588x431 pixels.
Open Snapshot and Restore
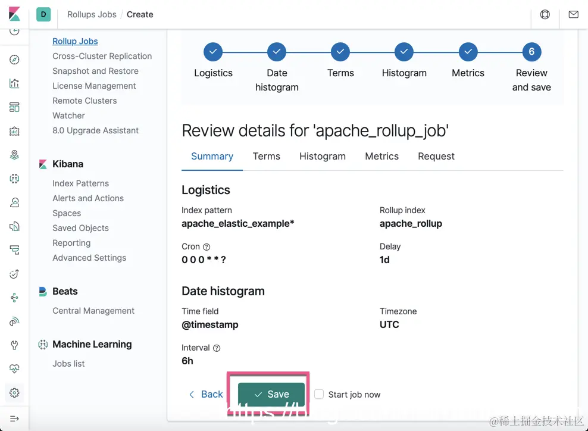pyautogui.click(x=95, y=71)
